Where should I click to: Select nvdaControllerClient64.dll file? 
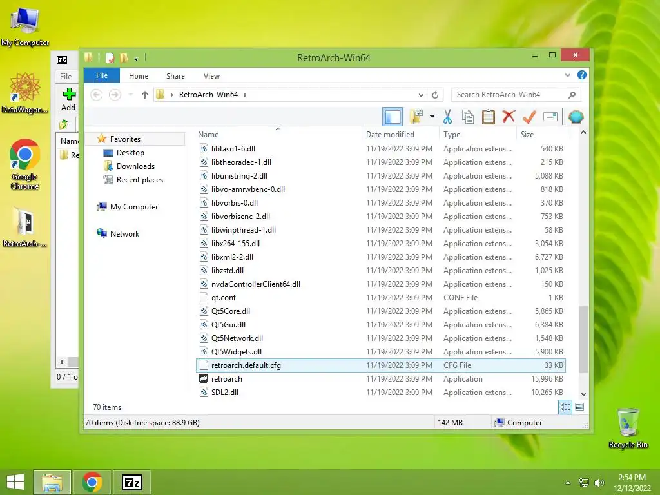(381, 284)
